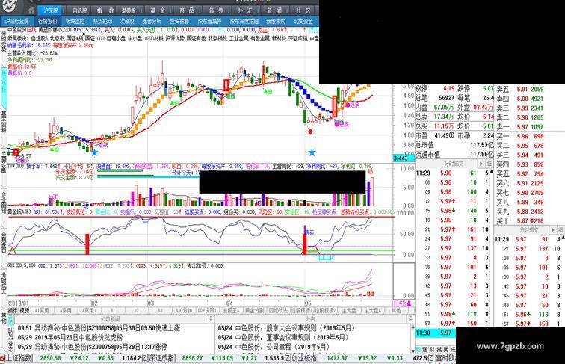
Task: Select 行情报价 in the sub-menu
Action: pyautogui.click(x=48, y=21)
